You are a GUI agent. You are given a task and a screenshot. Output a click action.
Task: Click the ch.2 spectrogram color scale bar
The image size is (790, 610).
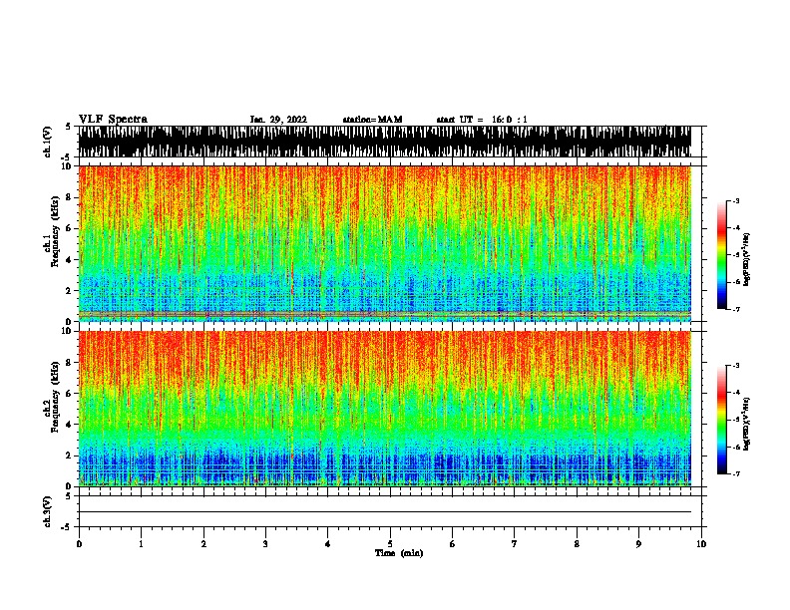(721, 420)
